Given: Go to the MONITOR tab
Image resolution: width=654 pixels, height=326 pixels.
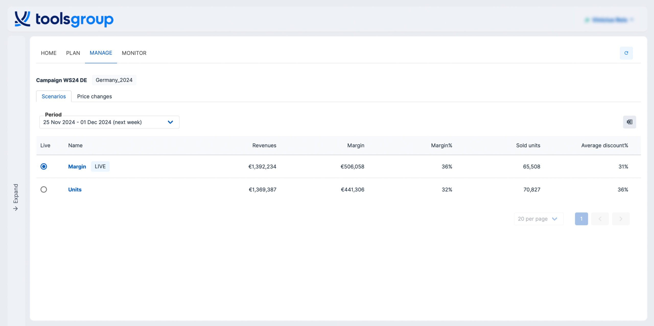Looking at the screenshot, I should [134, 53].
